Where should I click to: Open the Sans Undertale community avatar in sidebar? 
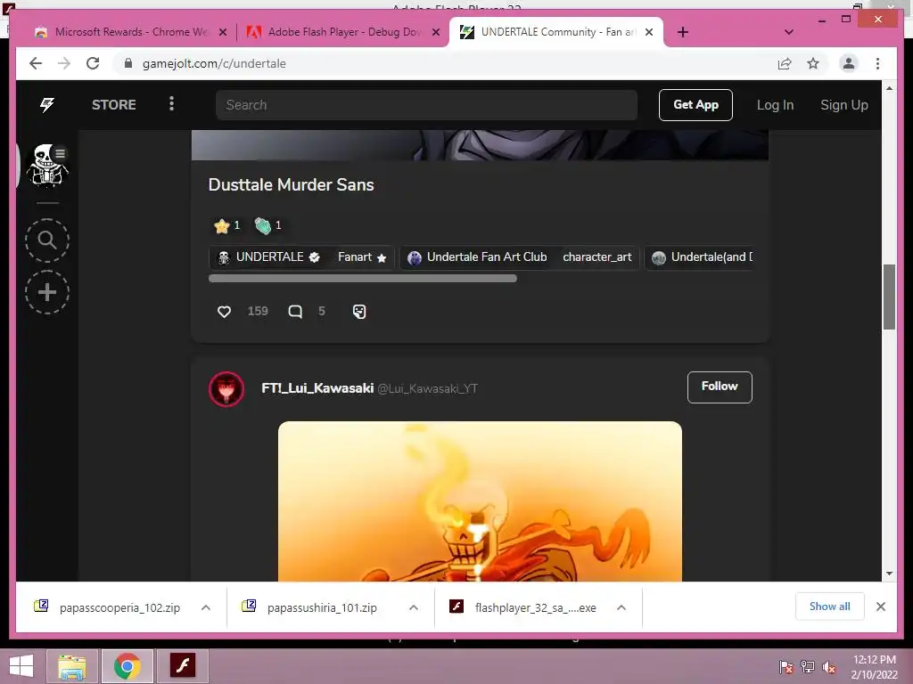(47, 165)
